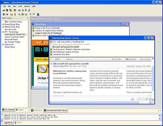Click the envelope email toolbar icon
Viewport: 163px width, 126px height.
(x=26, y=14)
